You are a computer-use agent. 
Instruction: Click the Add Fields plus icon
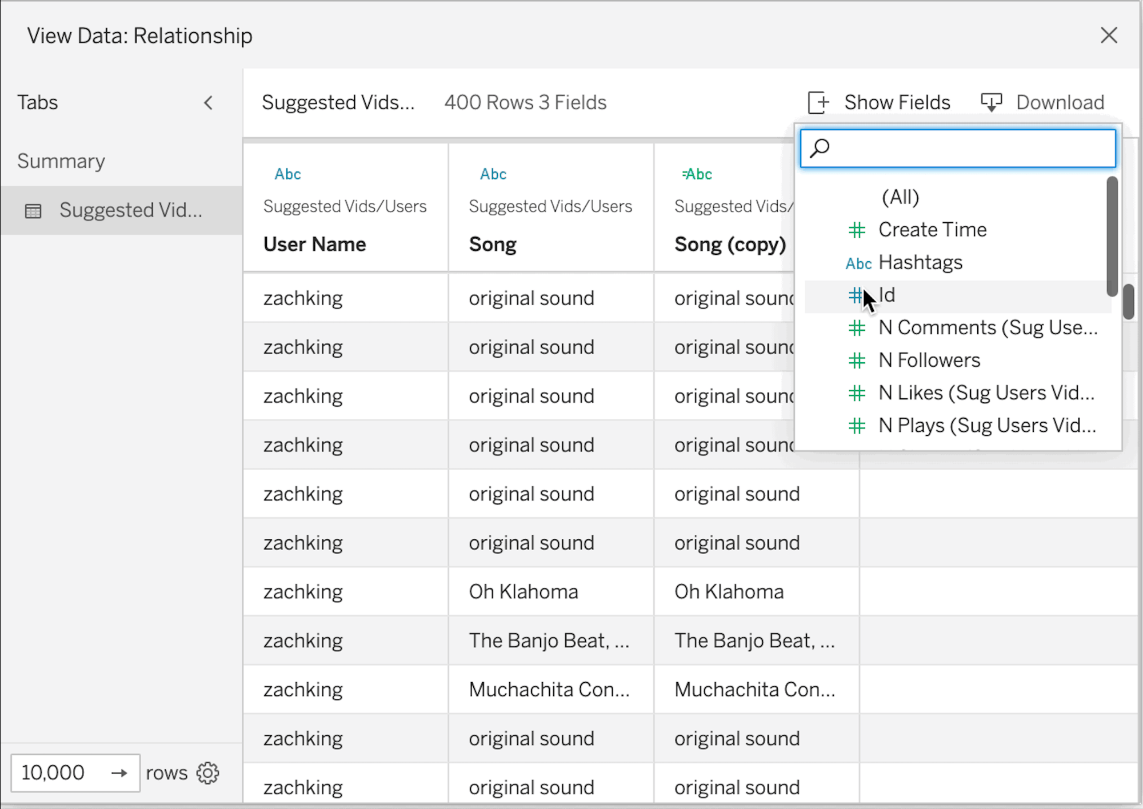click(818, 102)
